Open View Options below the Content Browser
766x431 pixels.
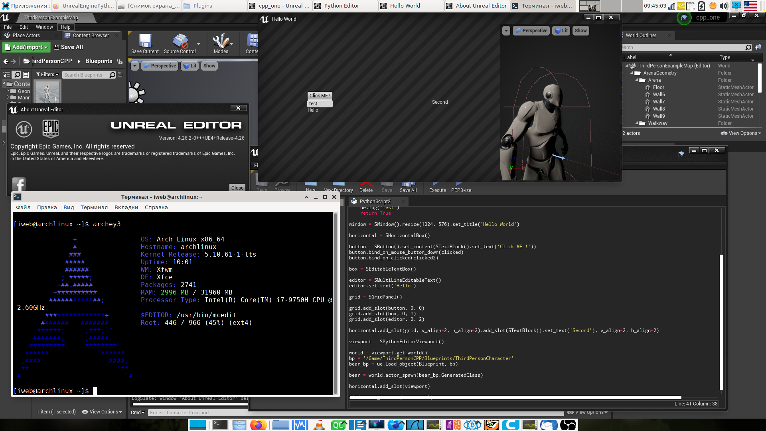click(x=102, y=412)
